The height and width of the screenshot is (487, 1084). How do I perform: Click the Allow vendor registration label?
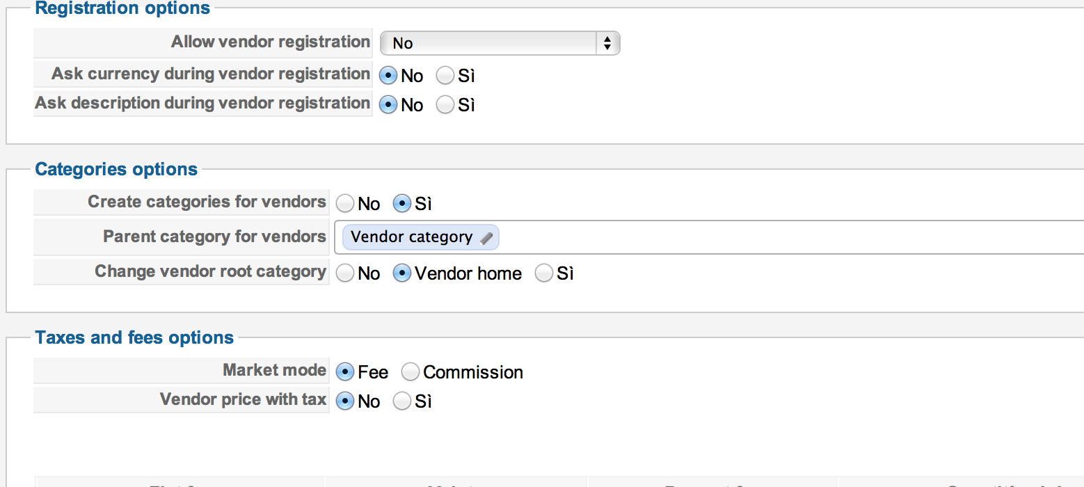271,42
